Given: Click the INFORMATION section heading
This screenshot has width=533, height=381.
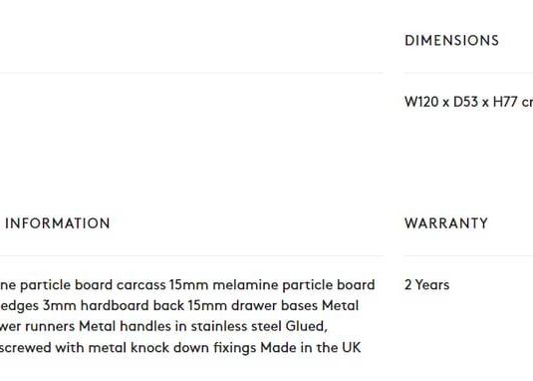Looking at the screenshot, I should click(58, 223).
